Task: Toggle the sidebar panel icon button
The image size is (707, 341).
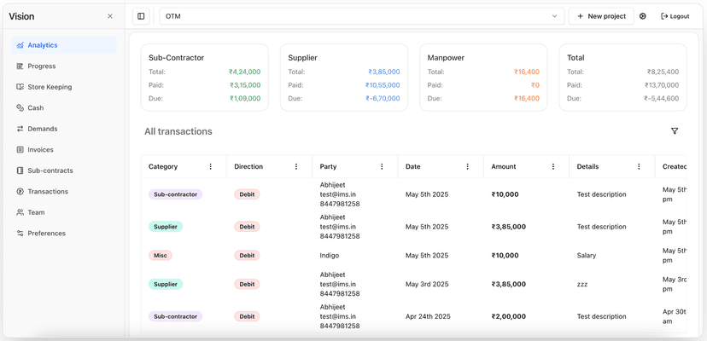Action: (141, 16)
